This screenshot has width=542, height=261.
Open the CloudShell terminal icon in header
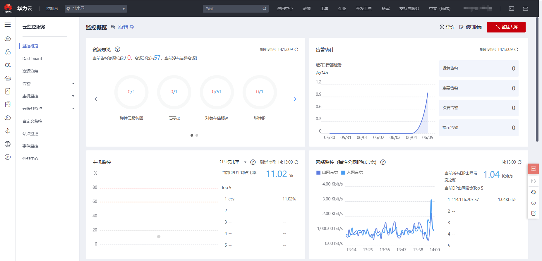tap(512, 8)
